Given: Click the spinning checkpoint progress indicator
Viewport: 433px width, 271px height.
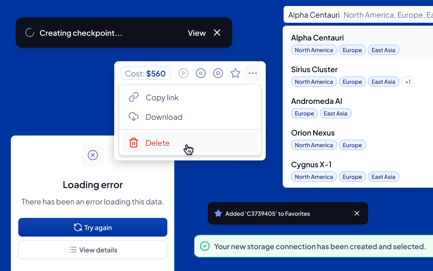Looking at the screenshot, I should coord(29,33).
